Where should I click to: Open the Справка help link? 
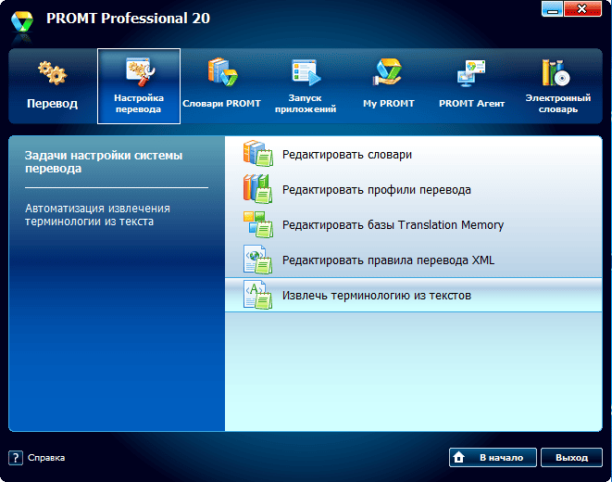click(x=46, y=458)
